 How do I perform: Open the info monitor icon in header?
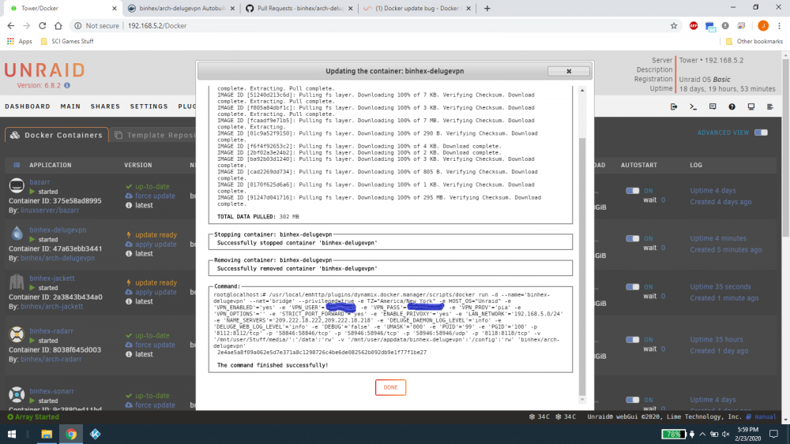click(x=750, y=106)
